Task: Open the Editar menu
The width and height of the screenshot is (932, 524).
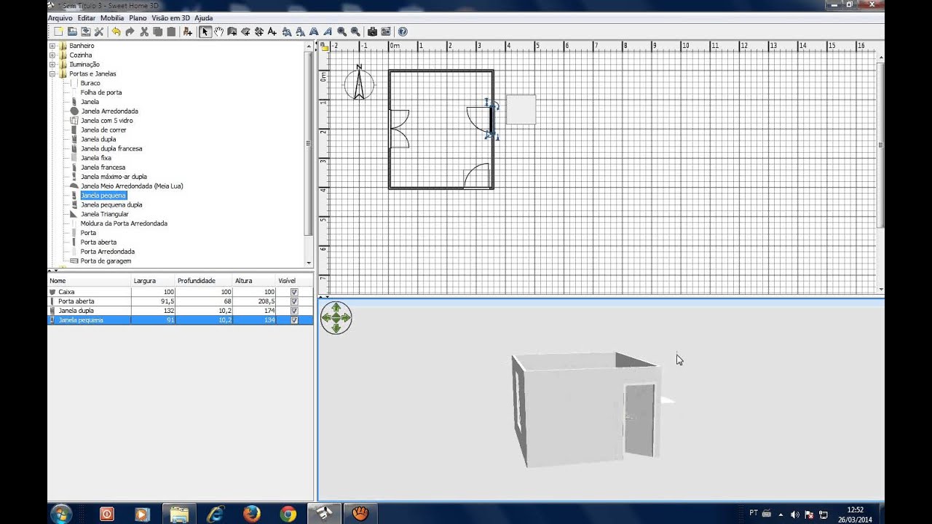Action: [87, 17]
